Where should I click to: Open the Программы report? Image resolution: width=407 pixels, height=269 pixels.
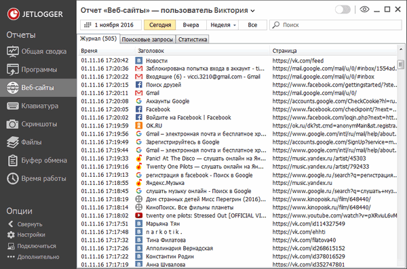[38, 70]
